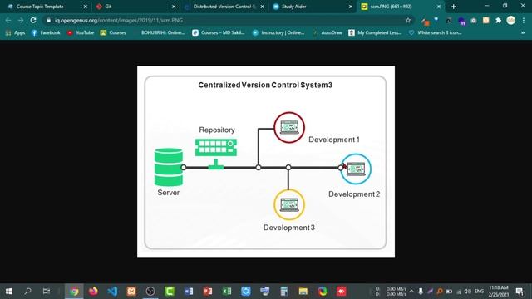Open Courses – MD Sakil bookmark
Viewport: 532px width, 299px height.
pos(218,32)
